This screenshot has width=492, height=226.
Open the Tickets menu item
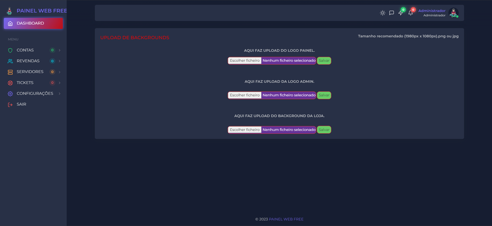tap(33, 83)
